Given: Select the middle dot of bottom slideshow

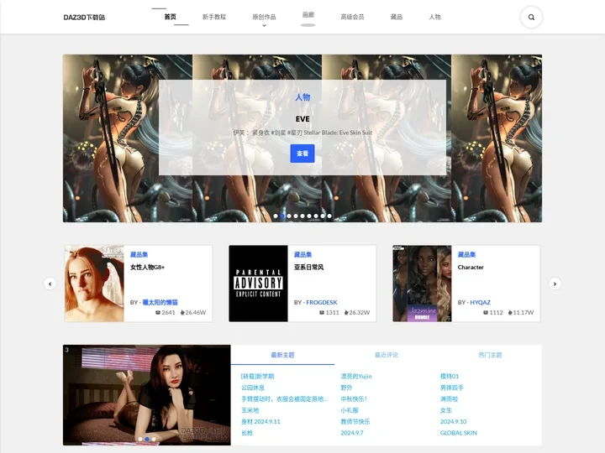Looking at the screenshot, I should (147, 439).
